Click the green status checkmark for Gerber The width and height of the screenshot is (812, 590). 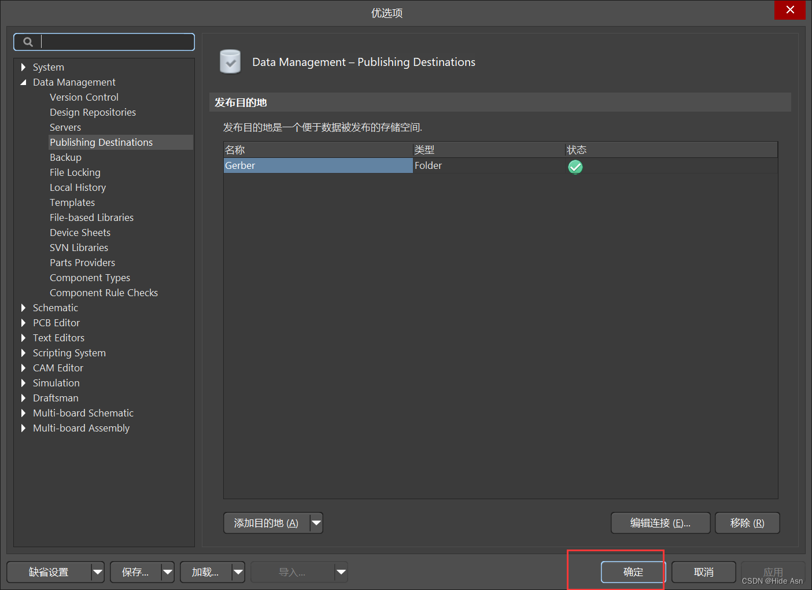click(575, 167)
